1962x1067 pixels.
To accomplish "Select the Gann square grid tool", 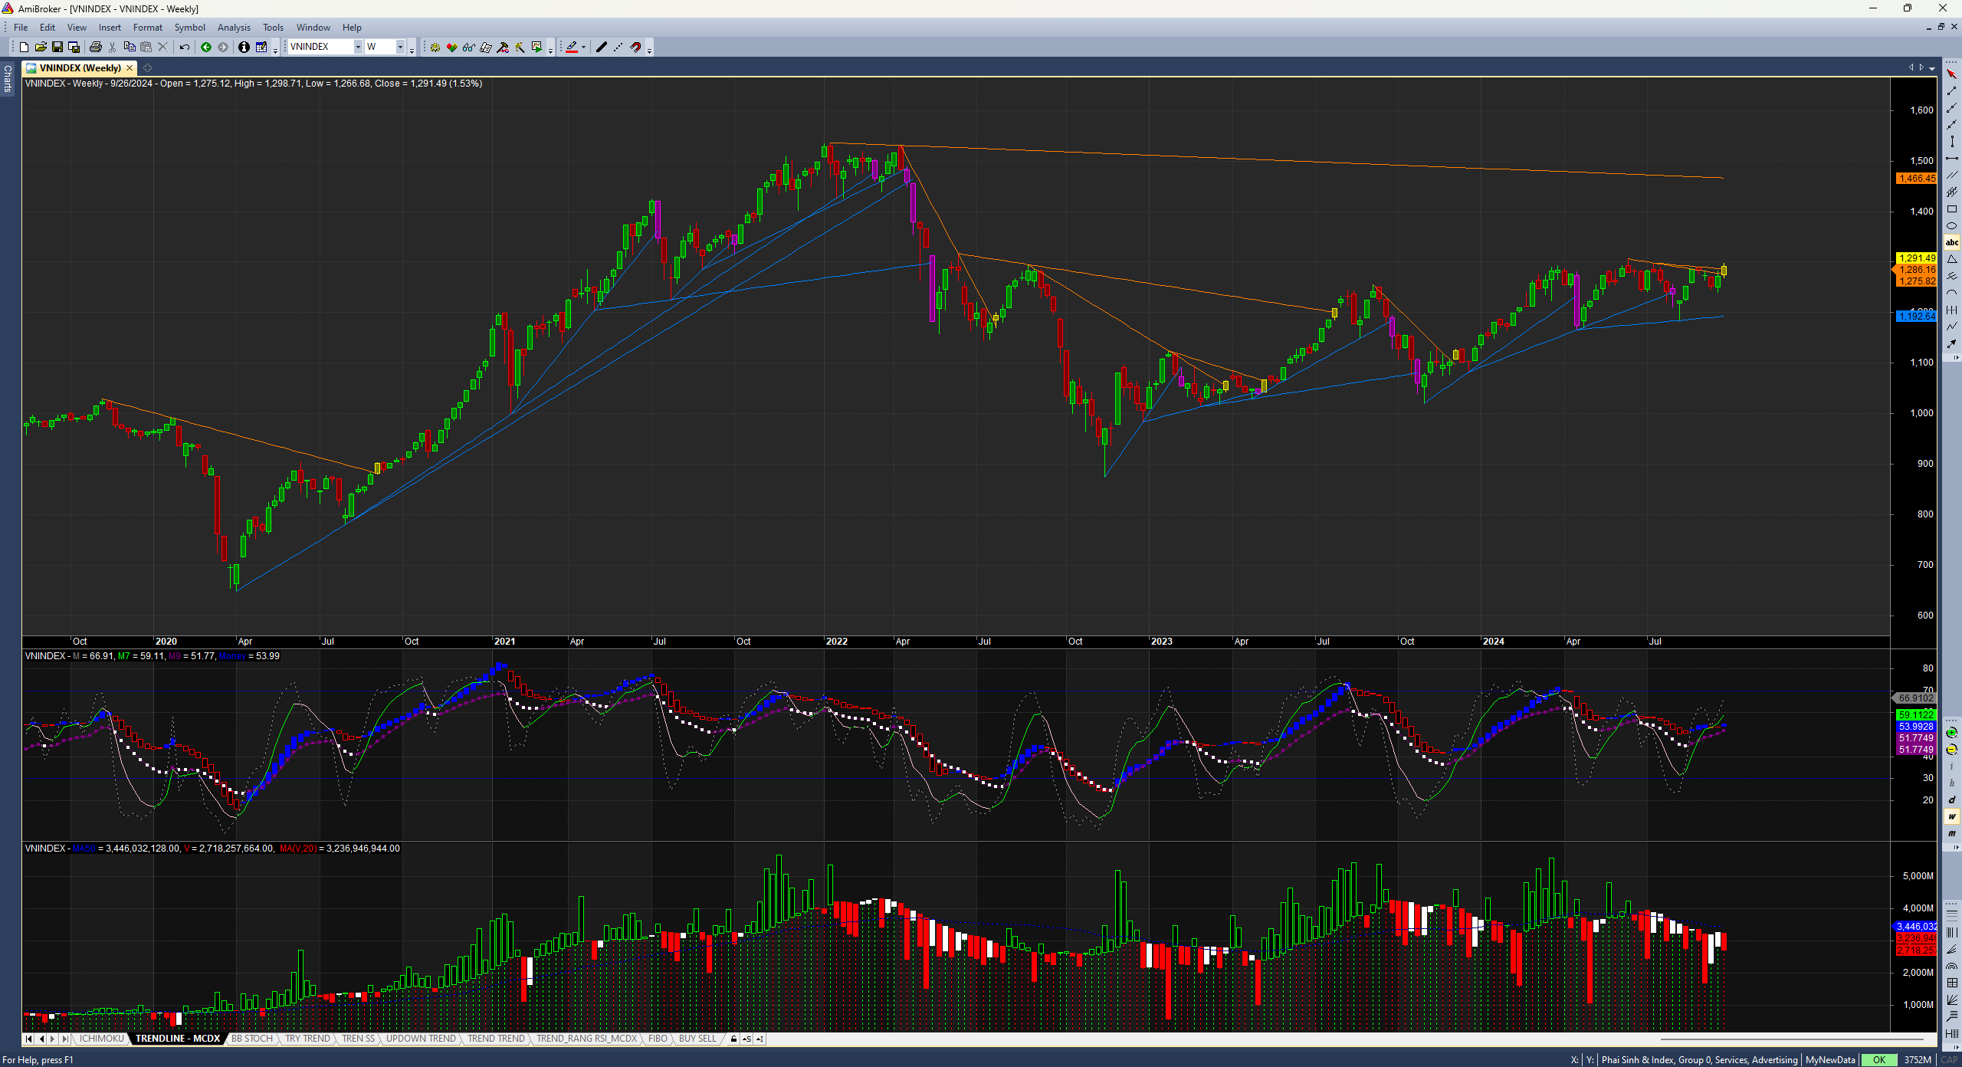I will coord(1952,983).
